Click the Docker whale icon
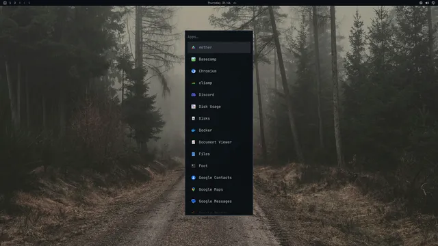 (x=193, y=131)
